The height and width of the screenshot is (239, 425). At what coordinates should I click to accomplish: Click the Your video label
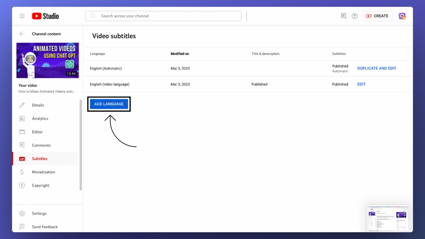pyautogui.click(x=28, y=85)
